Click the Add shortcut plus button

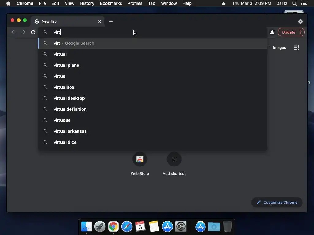click(x=174, y=159)
